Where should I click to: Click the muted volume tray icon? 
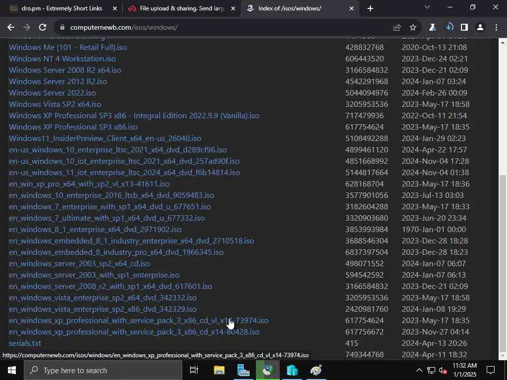443,371
